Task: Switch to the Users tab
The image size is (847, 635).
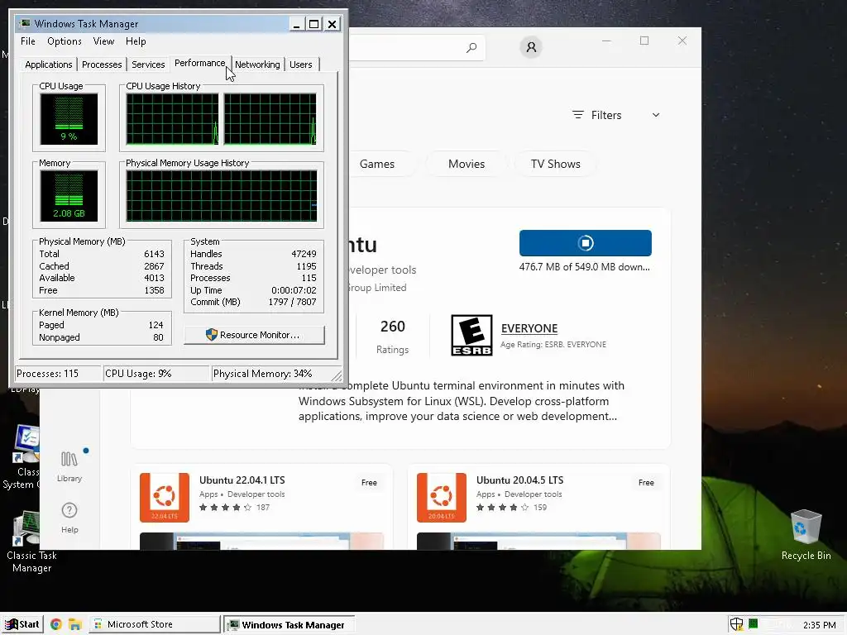Action: pos(301,64)
